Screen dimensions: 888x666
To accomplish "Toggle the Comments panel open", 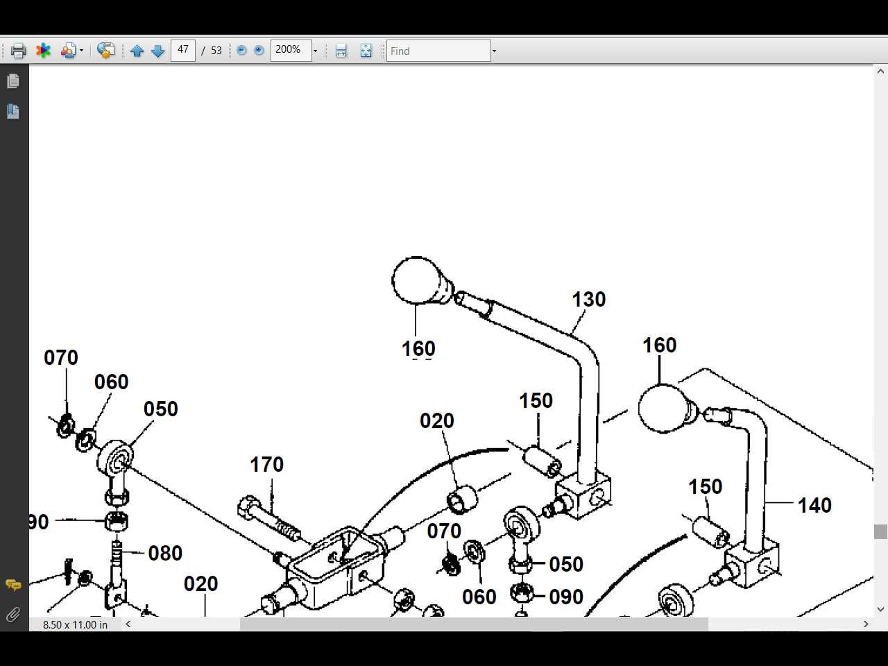I will point(12,585).
